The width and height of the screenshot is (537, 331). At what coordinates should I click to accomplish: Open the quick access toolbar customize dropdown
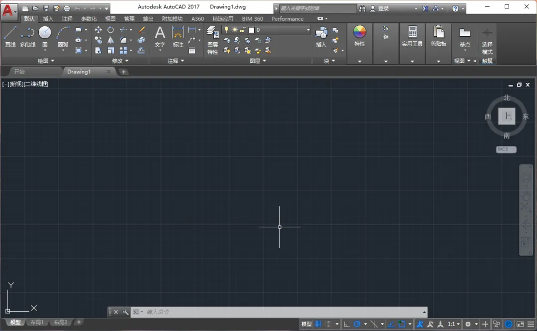point(107,8)
